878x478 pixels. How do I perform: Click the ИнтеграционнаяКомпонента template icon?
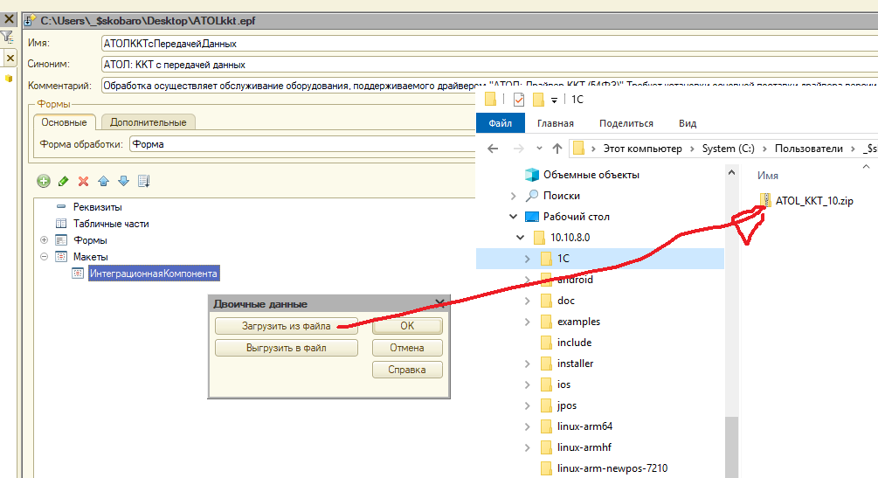78,274
